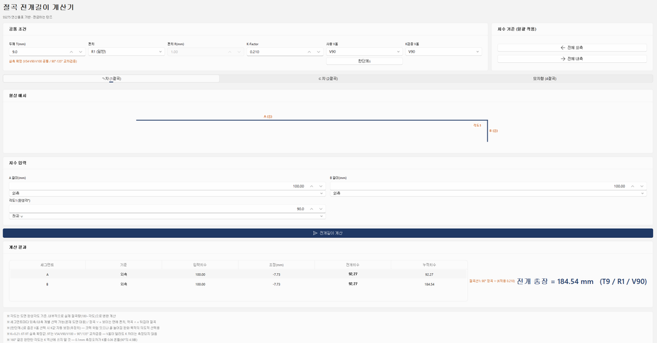Open the bend direction dropdown below angle
Image resolution: width=657 pixels, height=343 pixels.
click(167, 216)
